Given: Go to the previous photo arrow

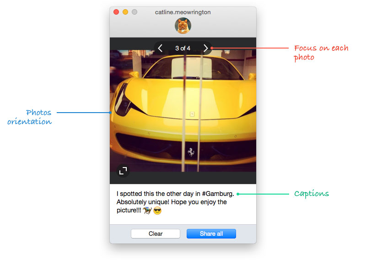Looking at the screenshot, I should tap(160, 49).
